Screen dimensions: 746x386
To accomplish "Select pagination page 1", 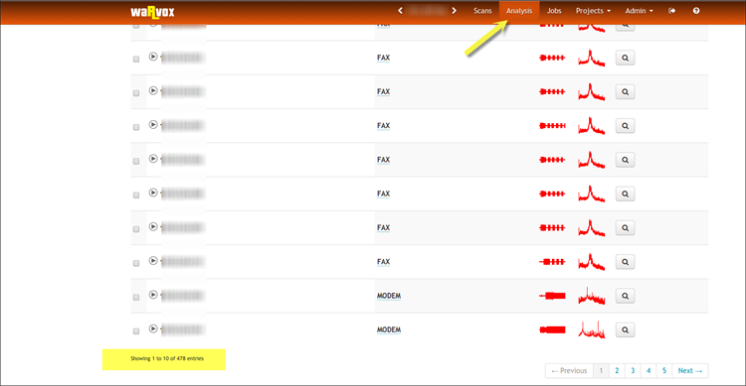I will 601,371.
